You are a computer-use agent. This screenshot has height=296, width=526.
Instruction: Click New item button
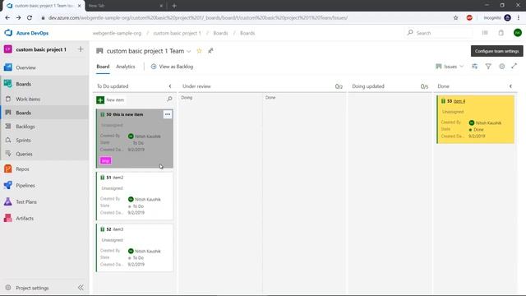pyautogui.click(x=111, y=100)
